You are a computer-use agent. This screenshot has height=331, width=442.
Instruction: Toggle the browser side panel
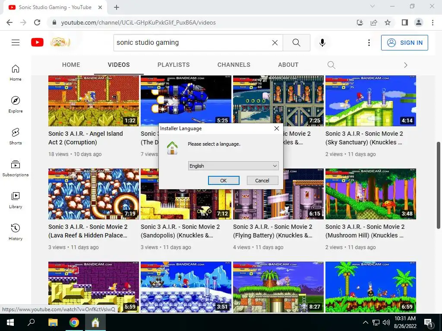point(405,22)
